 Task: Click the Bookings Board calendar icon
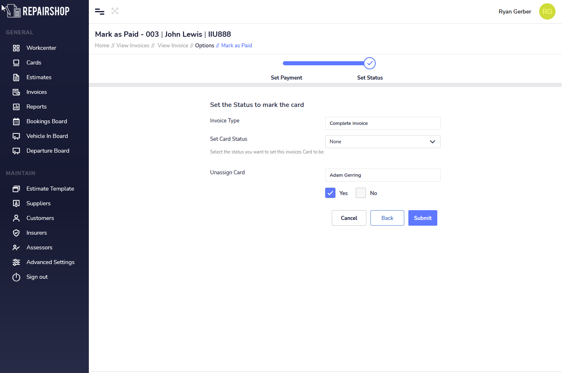[x=16, y=122]
